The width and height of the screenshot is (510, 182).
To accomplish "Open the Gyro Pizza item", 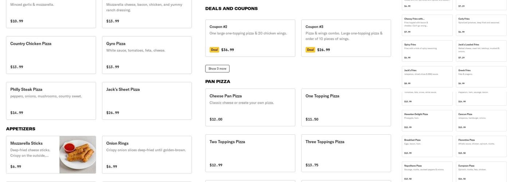I will [146, 55].
